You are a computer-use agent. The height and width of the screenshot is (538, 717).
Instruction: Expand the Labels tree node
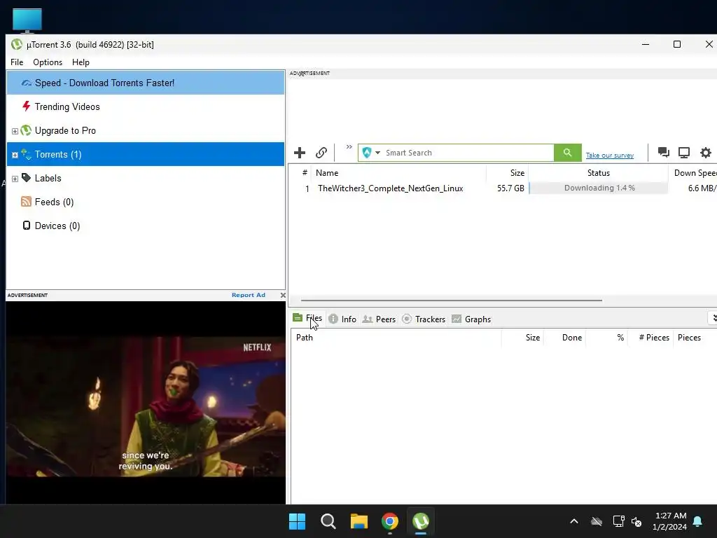15,179
